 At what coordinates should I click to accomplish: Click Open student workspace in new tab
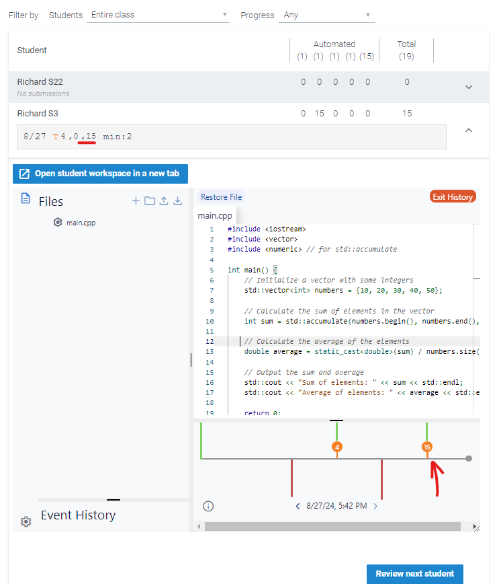pyautogui.click(x=100, y=174)
